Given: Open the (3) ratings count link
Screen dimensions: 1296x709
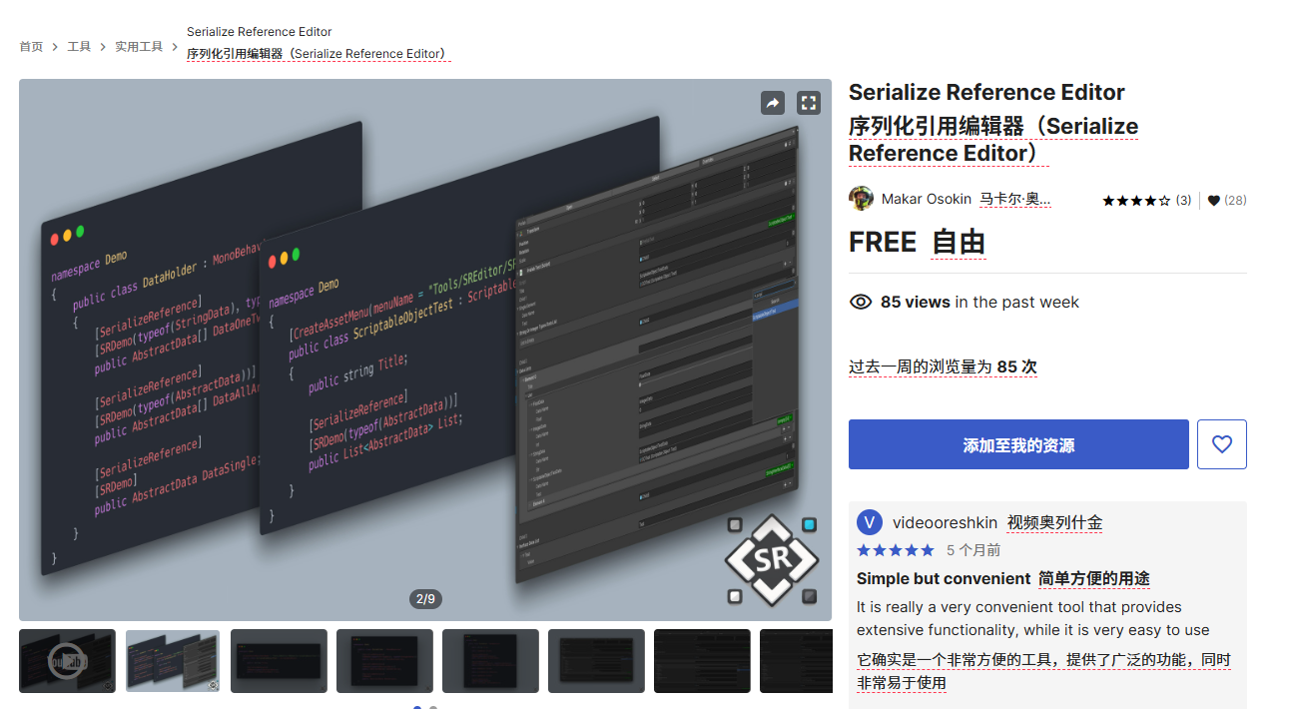Looking at the screenshot, I should (x=1184, y=200).
